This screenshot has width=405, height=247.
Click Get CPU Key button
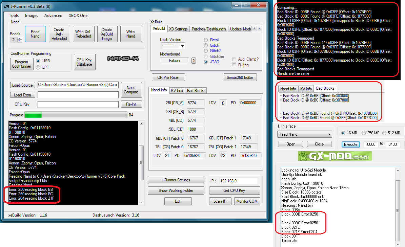(x=234, y=190)
